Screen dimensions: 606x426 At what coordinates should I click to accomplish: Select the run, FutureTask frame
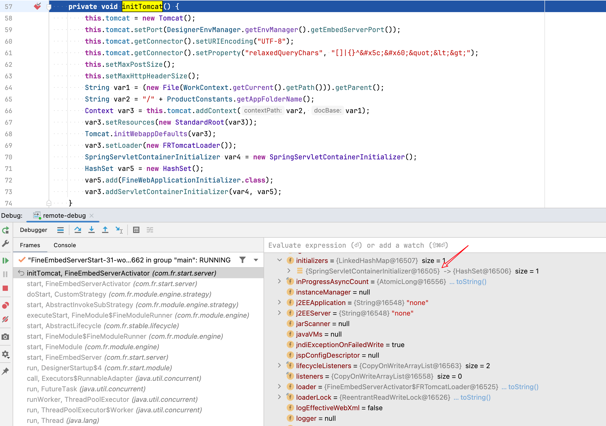coord(138,389)
